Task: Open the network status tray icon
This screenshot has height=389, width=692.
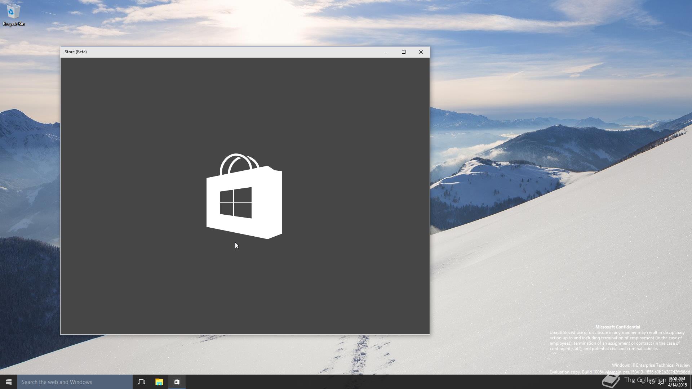Action: pos(643,382)
